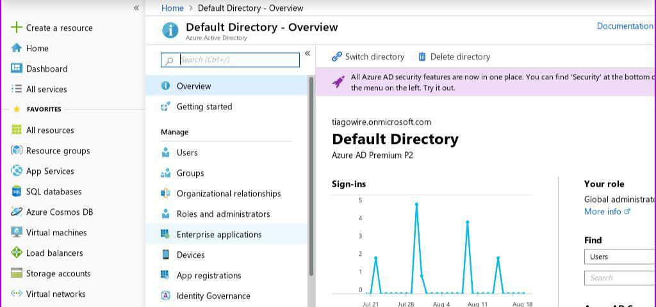Click the Users person icon
The image size is (656, 307).
click(166, 152)
